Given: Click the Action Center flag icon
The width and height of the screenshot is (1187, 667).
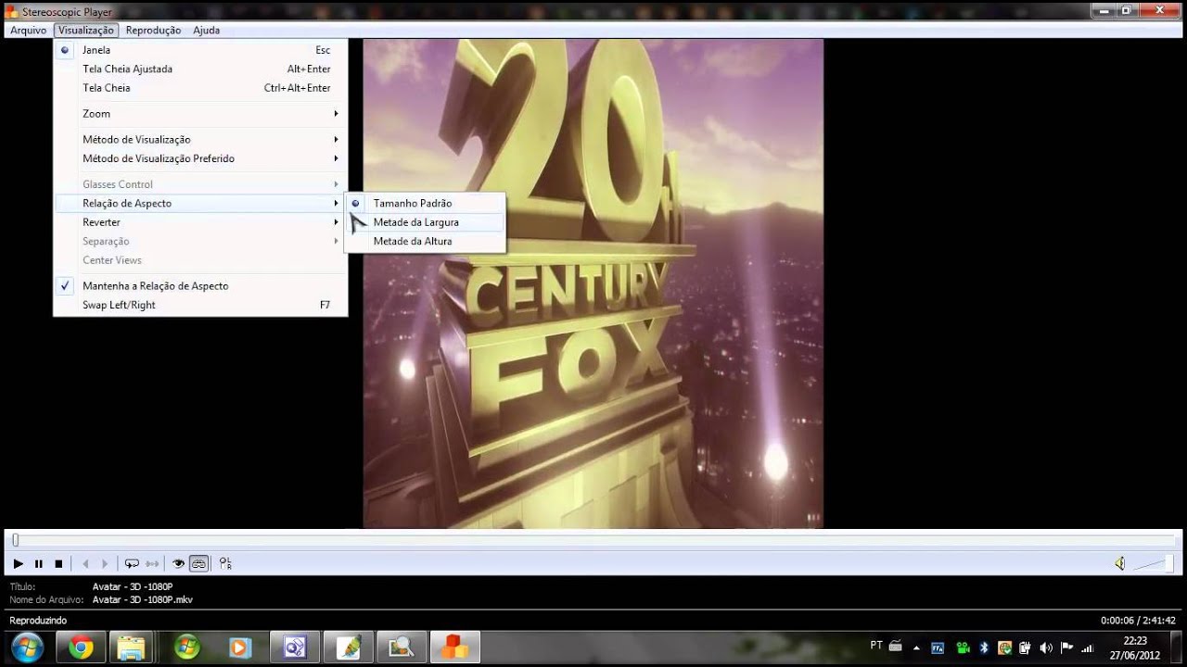Looking at the screenshot, I should [x=1066, y=648].
